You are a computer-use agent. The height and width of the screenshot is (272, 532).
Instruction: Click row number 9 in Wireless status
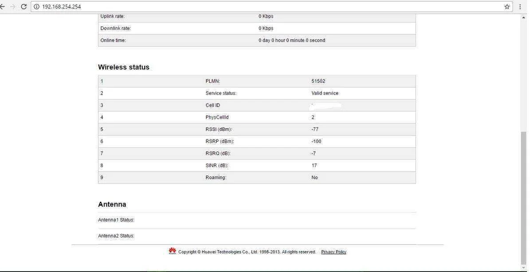102,177
